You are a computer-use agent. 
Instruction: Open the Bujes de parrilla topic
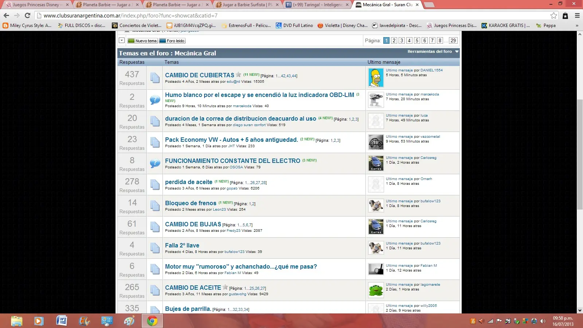[x=188, y=309]
